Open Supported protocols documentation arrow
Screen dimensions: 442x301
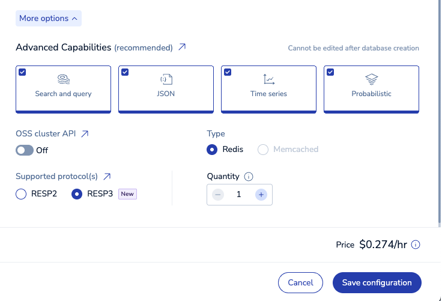[x=107, y=177]
